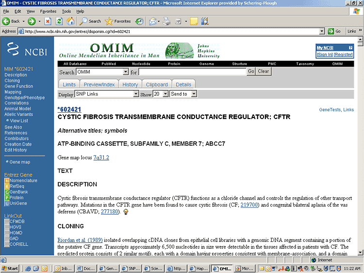Switch to the Clipboard tab
This screenshot has width=364, height=273.
point(157,85)
